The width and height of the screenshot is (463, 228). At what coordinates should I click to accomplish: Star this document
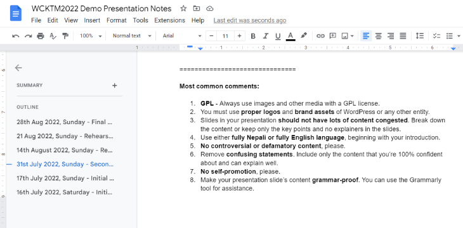coord(183,9)
